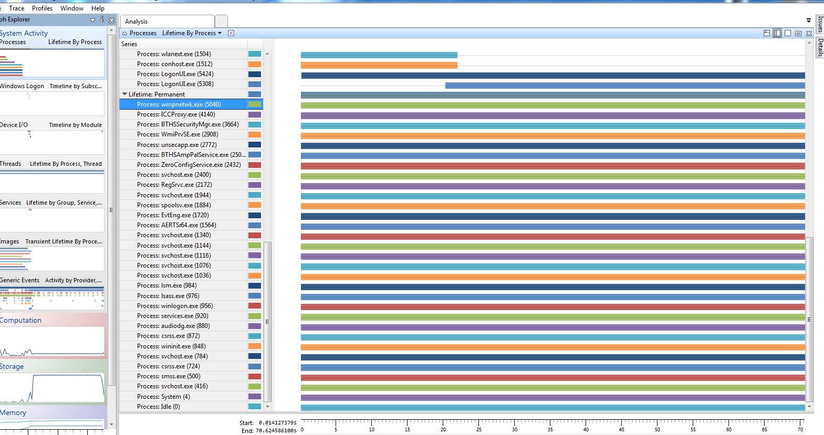Screen dimensions: 824x435
Task: Click the System Activity section heading
Action: (x=24, y=33)
